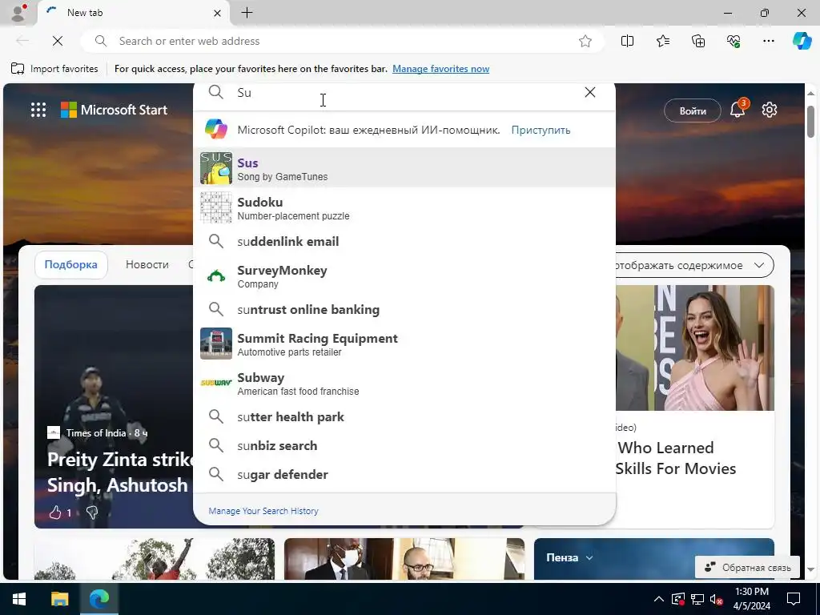Click the Microsoft Start logo
820x615 pixels.
(x=114, y=110)
